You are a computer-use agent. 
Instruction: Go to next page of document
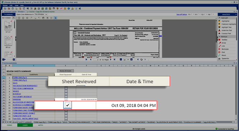pos(111,59)
